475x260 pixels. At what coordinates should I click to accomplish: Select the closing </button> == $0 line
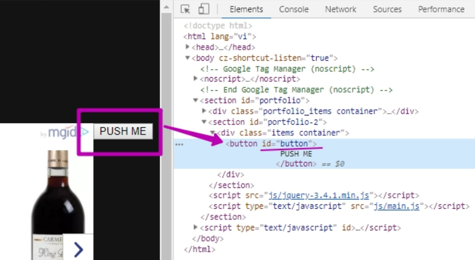pos(310,164)
